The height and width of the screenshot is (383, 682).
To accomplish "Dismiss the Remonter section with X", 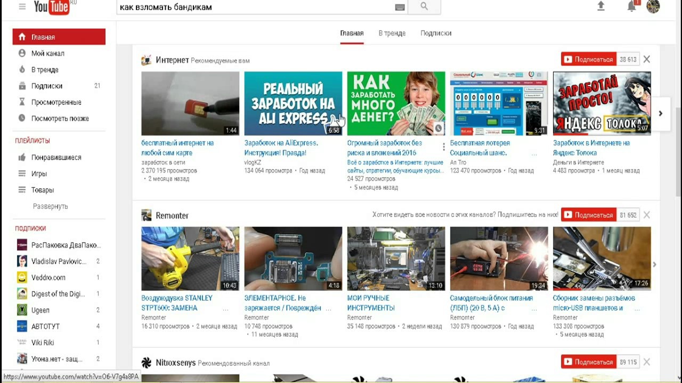I will 647,215.
